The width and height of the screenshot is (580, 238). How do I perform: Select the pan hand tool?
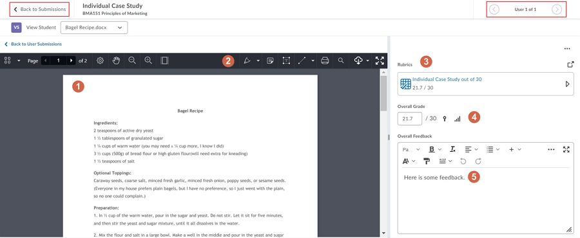pos(116,61)
